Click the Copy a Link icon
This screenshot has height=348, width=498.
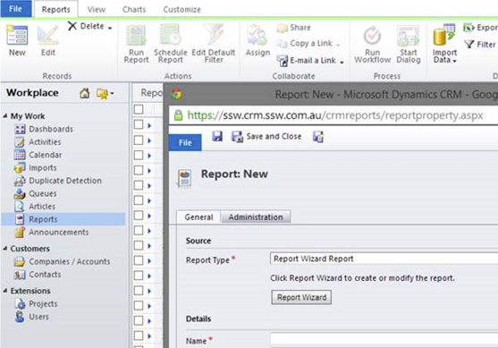pos(282,43)
